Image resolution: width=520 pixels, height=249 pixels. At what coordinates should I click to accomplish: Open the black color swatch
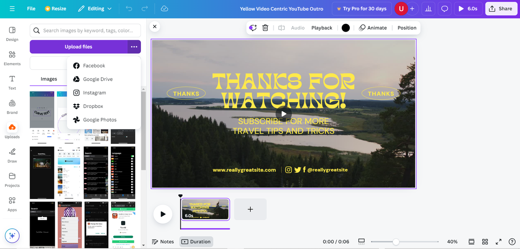(346, 28)
